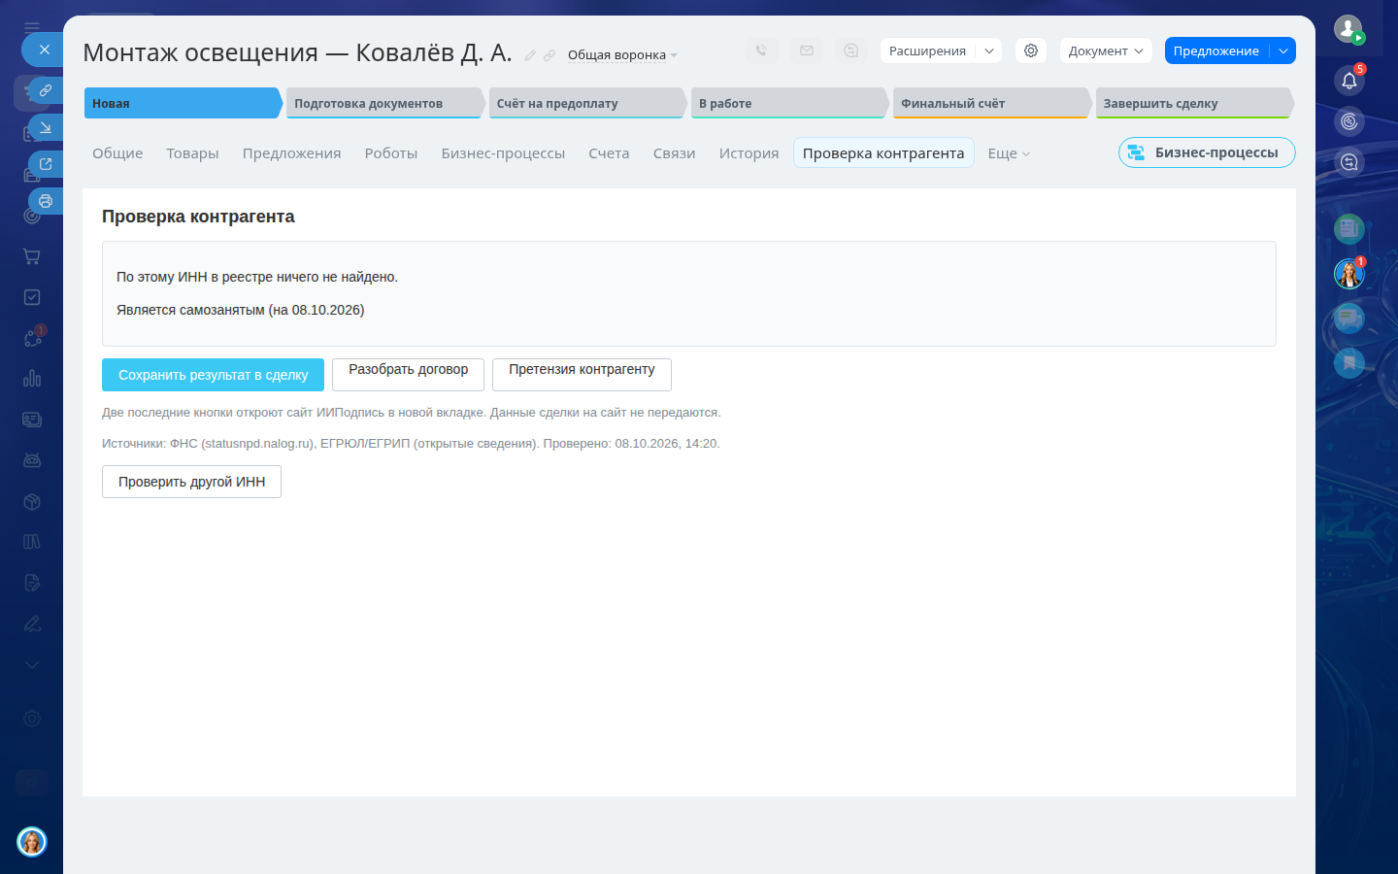Click the Расширения button
The width and height of the screenshot is (1398, 874).
pos(927,50)
